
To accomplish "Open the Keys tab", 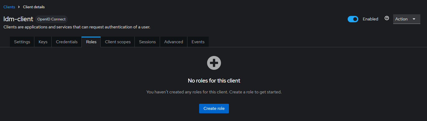I will click(x=43, y=42).
